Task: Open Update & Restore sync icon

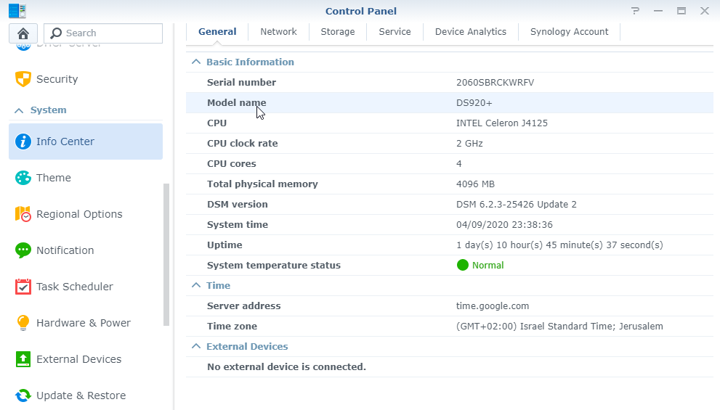Action: tap(23, 395)
